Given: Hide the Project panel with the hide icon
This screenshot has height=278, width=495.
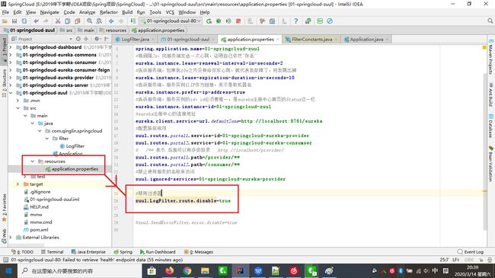Looking at the screenshot, I should 107,39.
